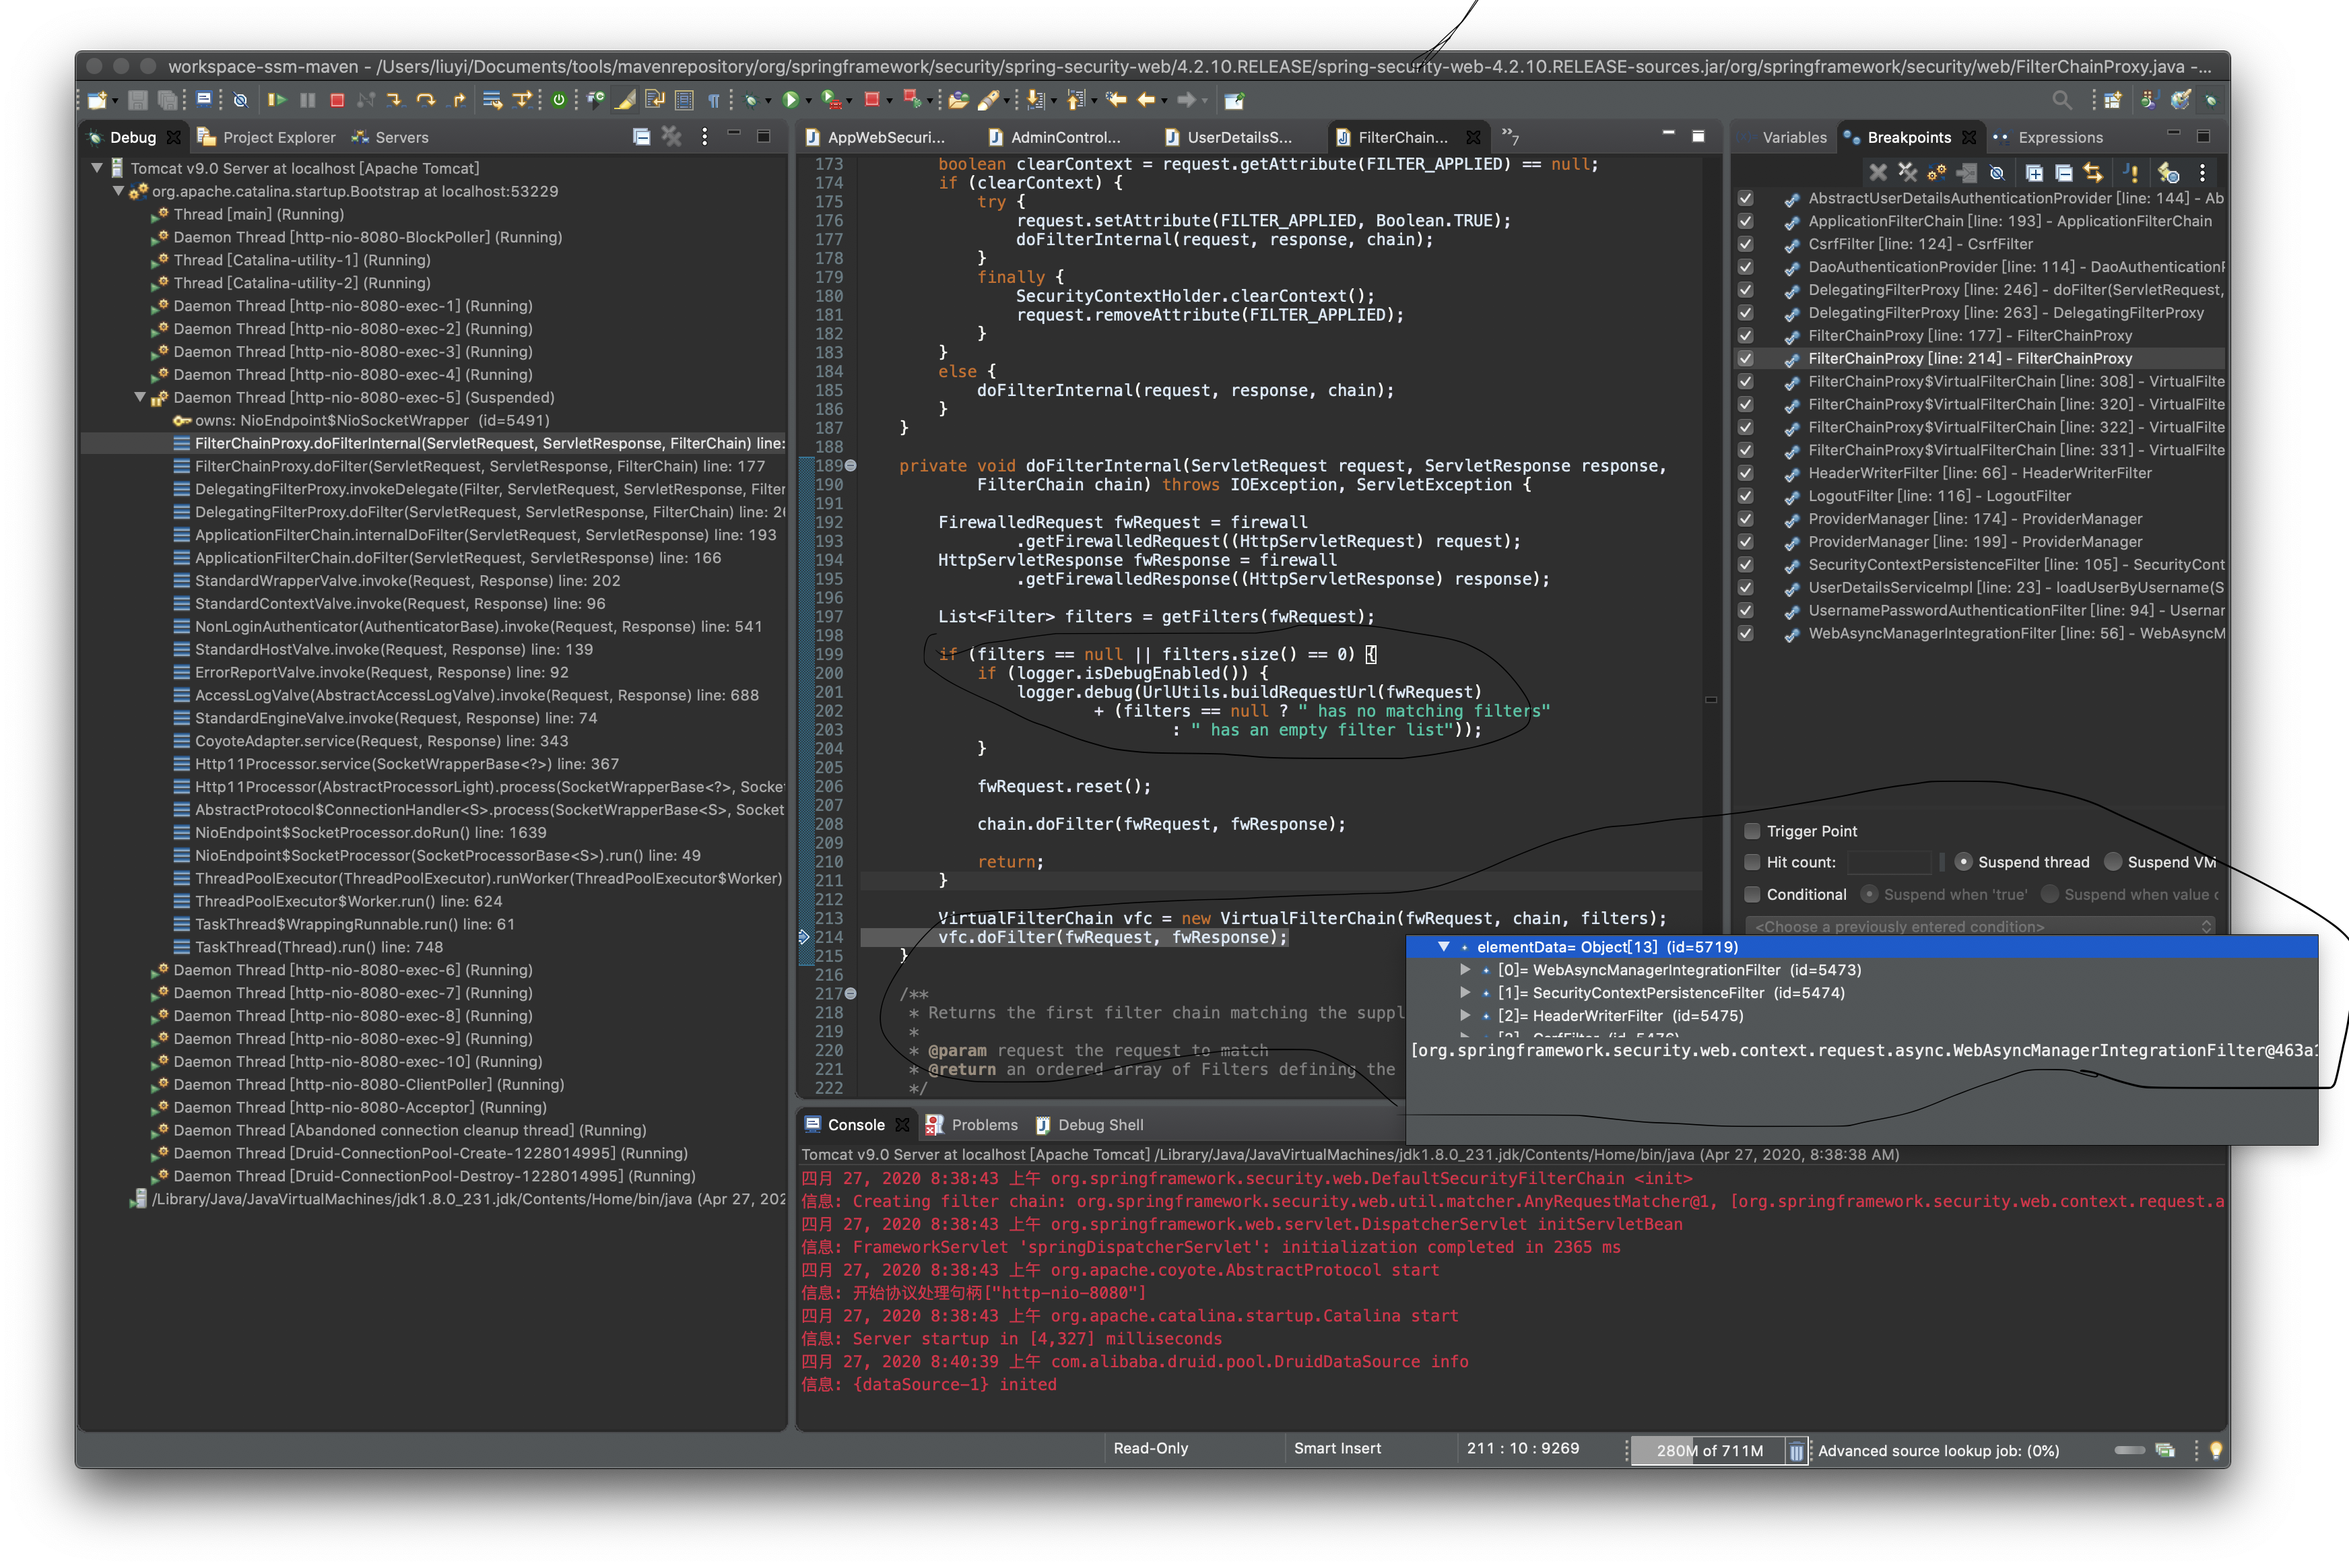The image size is (2349, 1568).
Task: Expand the [1]= SecurityContextPersistenceFilter entry
Action: [1465, 993]
